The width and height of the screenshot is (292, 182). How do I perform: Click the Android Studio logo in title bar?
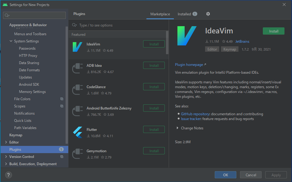coord(5,5)
